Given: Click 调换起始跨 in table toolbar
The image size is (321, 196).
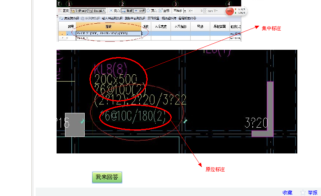Looking at the screenshot, I should click(x=169, y=18).
